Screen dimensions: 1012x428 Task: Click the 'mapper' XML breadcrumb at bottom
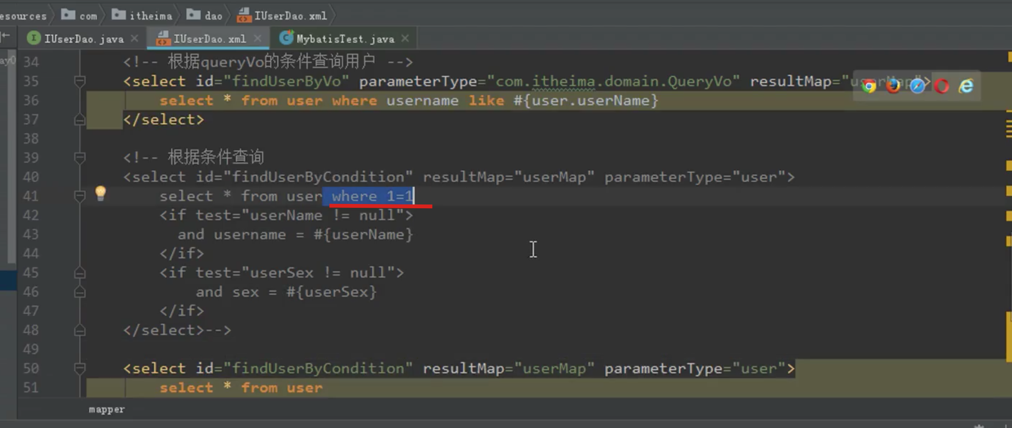click(x=107, y=409)
